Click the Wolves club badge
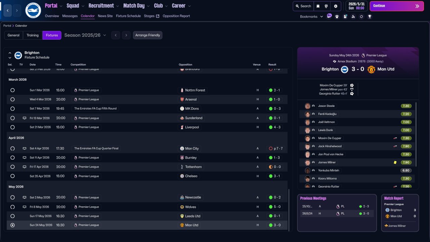430x242 pixels. pos(182,207)
